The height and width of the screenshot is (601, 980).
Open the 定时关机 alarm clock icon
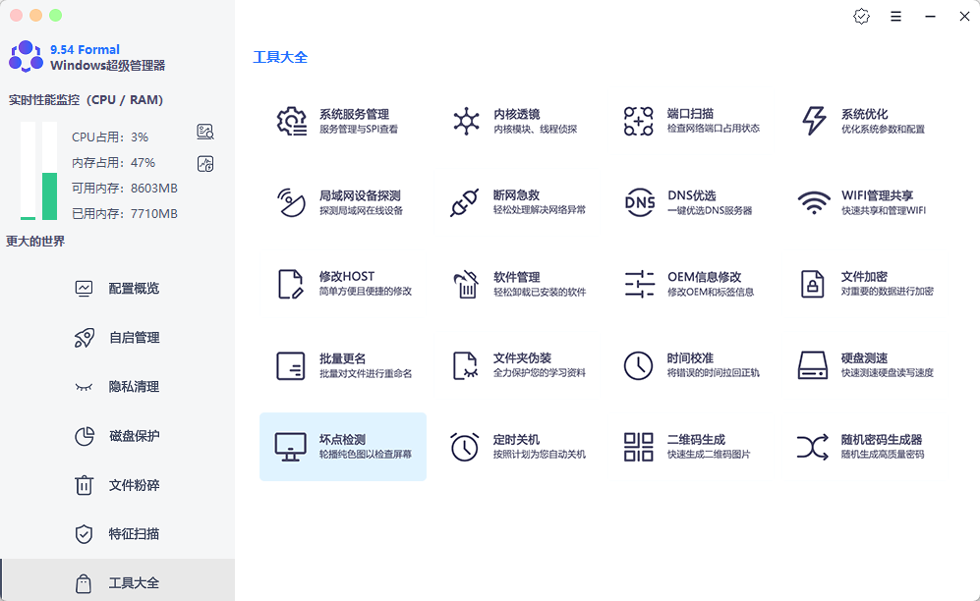(464, 447)
